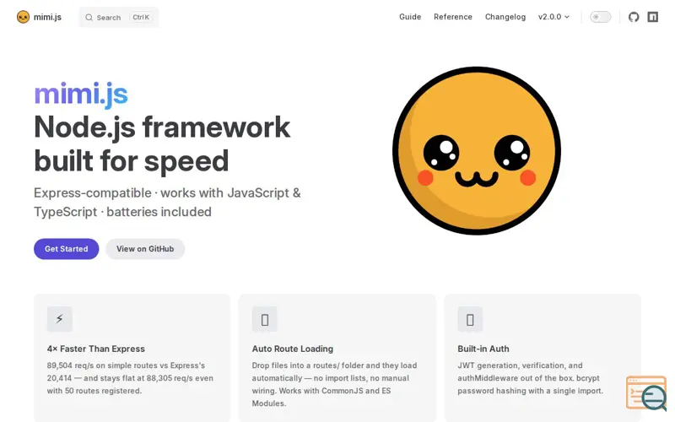Click the View on GitHub button
The height and width of the screenshot is (422, 675).
(145, 249)
